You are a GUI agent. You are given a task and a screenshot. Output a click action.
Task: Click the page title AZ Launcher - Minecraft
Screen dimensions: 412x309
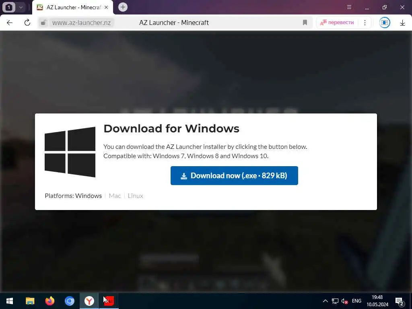(x=174, y=23)
